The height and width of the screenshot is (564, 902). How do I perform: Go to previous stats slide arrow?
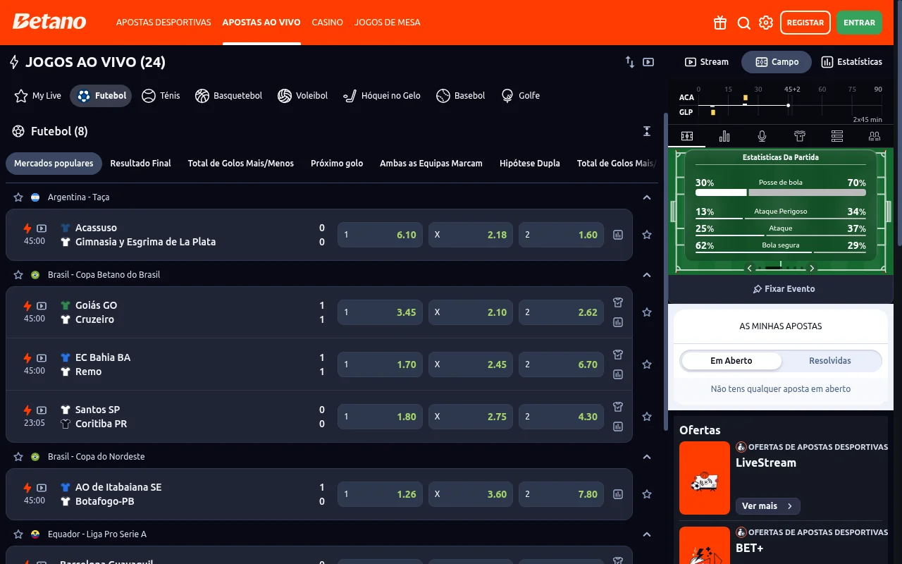750,268
